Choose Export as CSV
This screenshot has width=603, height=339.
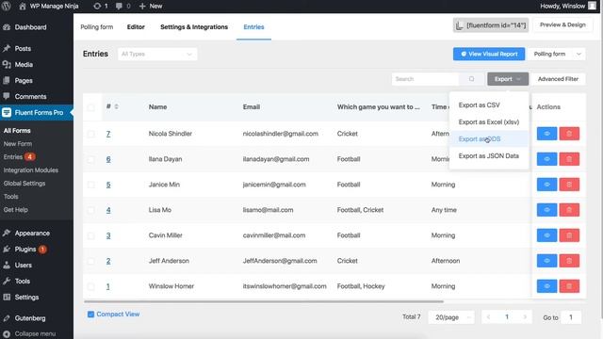point(489,105)
